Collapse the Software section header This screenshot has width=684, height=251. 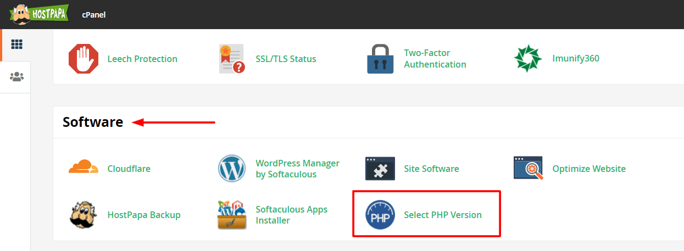[x=93, y=122]
